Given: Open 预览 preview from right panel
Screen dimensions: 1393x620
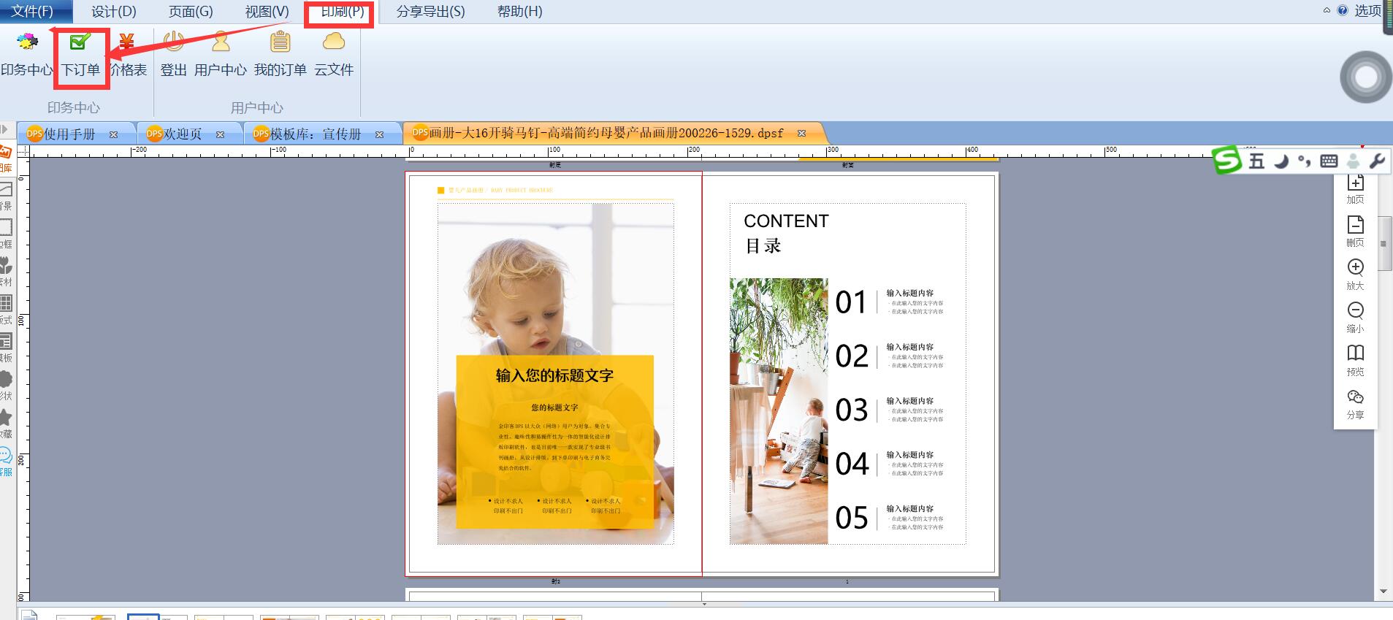Looking at the screenshot, I should (1355, 360).
